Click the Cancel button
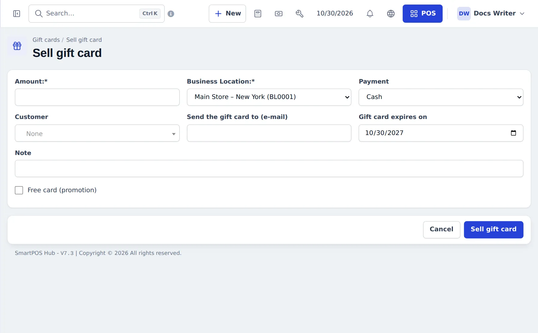Viewport: 538px width, 333px height. [x=441, y=230]
